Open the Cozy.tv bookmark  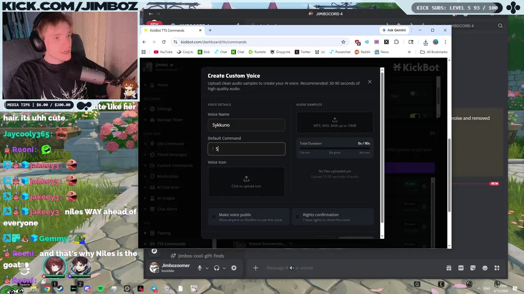(185, 52)
